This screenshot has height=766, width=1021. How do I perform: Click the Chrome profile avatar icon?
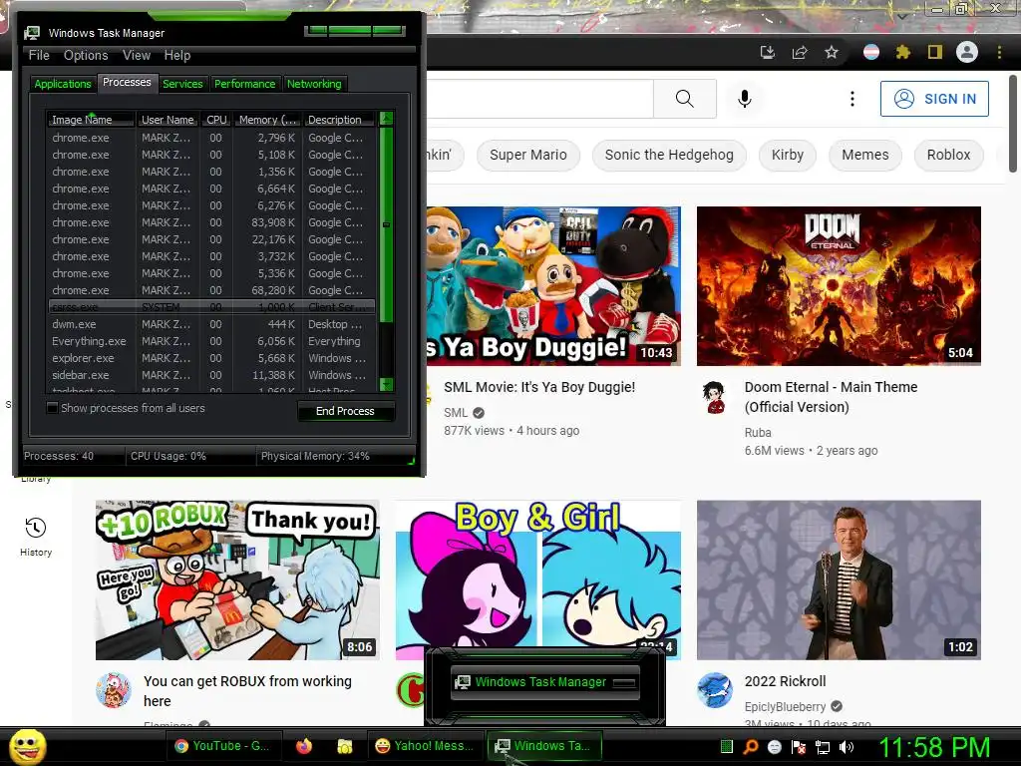967,52
